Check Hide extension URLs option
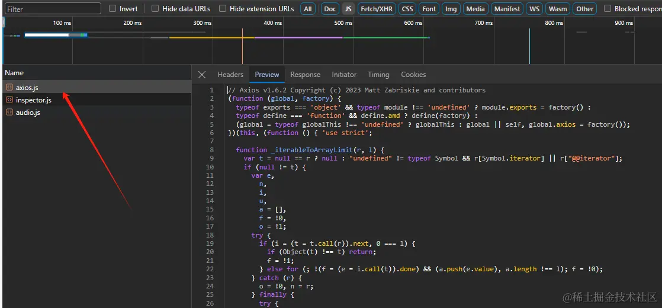 pyautogui.click(x=223, y=9)
